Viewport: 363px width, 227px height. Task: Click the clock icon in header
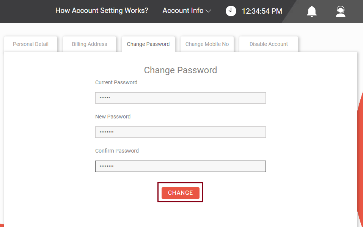[x=231, y=11]
